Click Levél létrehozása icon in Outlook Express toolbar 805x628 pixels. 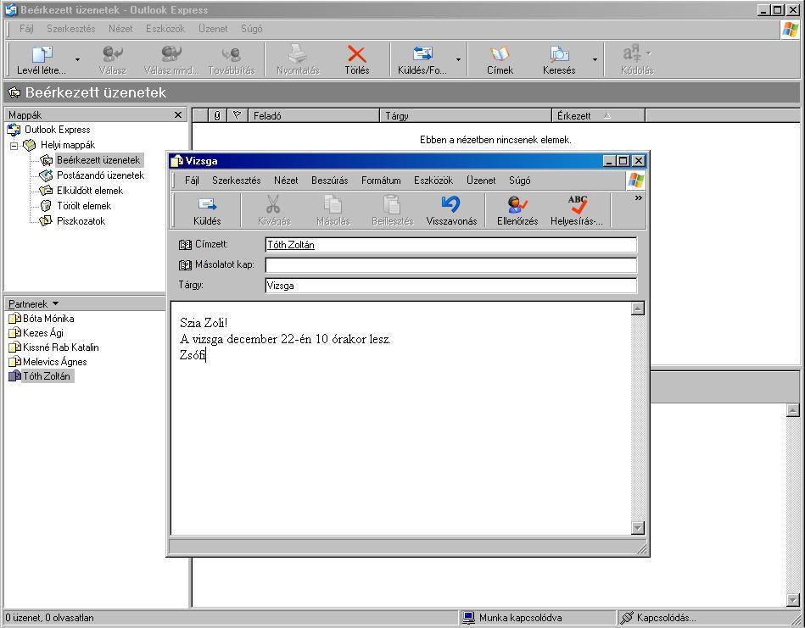click(42, 54)
